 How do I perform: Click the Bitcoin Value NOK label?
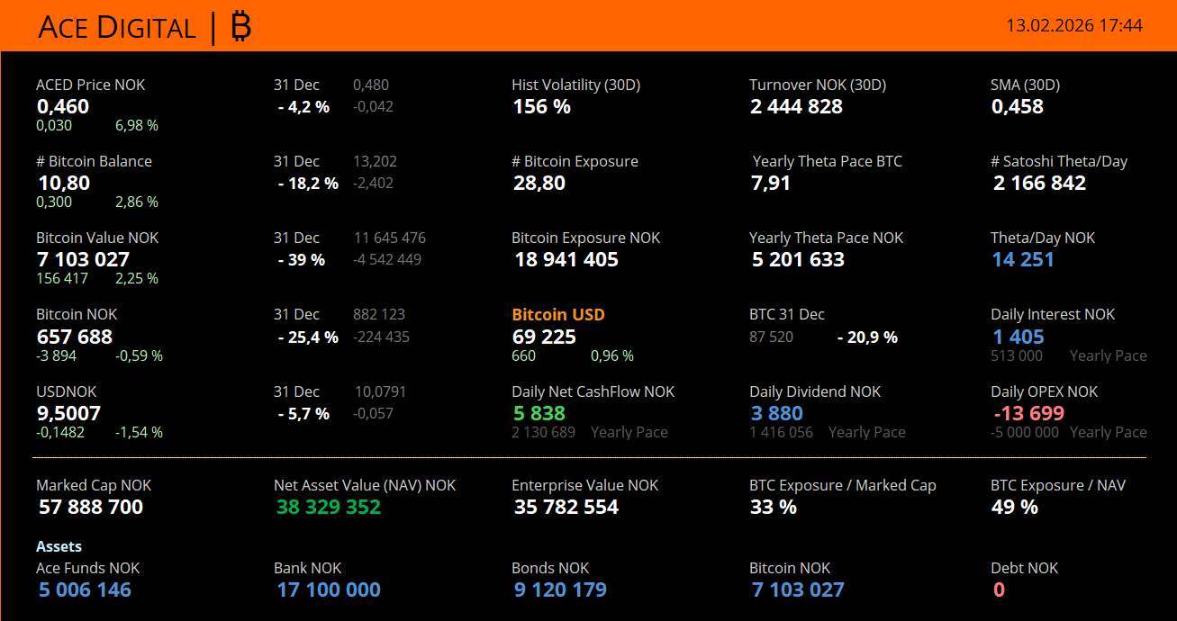[97, 238]
